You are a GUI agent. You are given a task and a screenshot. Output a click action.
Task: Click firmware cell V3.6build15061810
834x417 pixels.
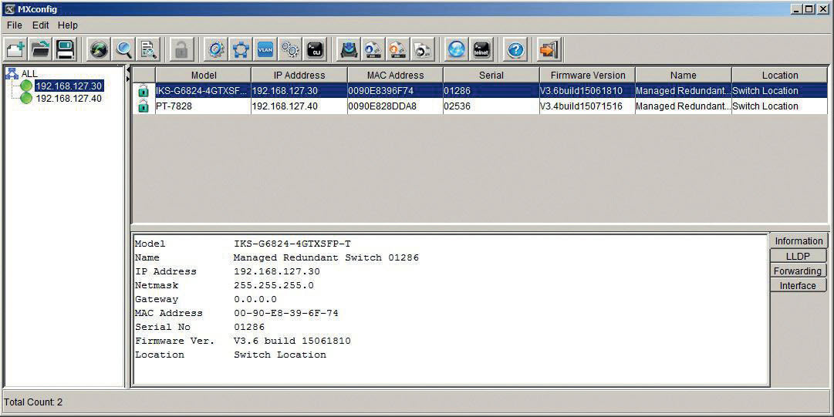click(588, 91)
